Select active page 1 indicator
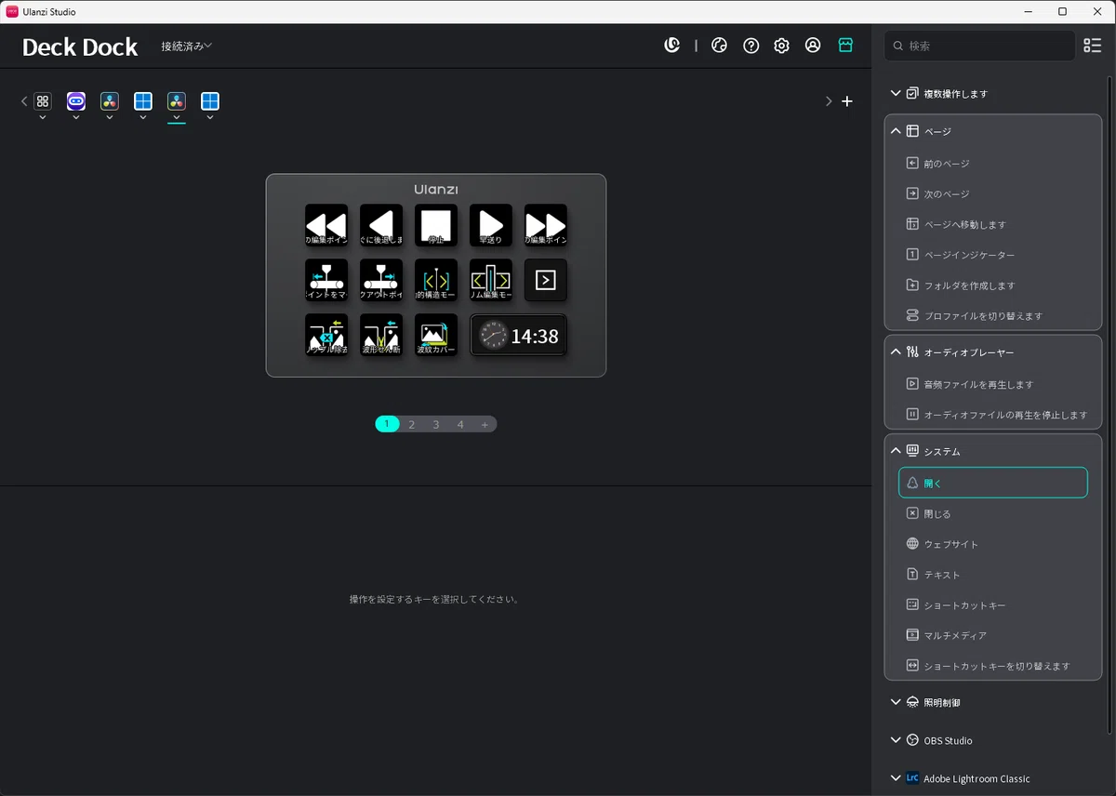Screen dimensions: 1116x796 point(387,424)
